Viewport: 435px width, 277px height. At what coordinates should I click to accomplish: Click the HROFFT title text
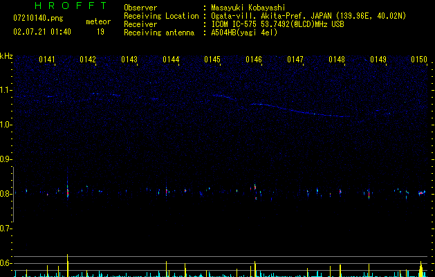pos(71,6)
